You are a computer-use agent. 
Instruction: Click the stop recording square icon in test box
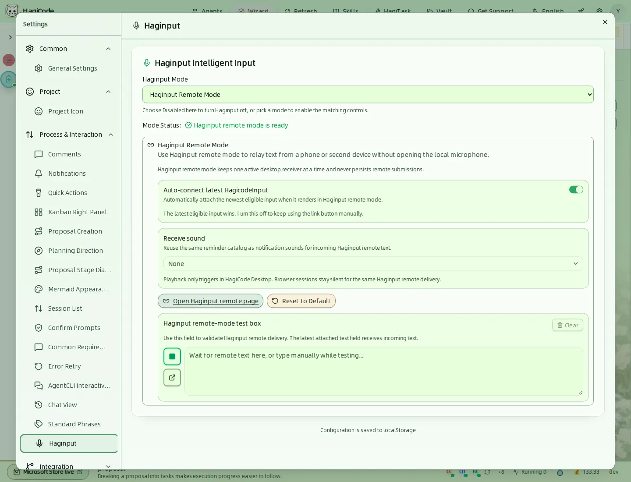coord(172,357)
